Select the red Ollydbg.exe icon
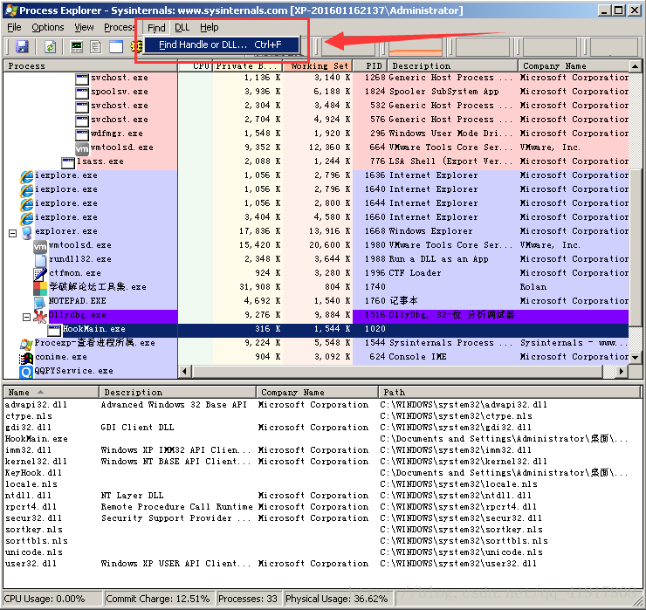 tap(40, 316)
